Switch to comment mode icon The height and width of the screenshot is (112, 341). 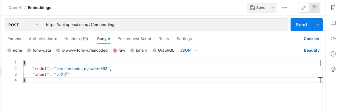pos(314,8)
